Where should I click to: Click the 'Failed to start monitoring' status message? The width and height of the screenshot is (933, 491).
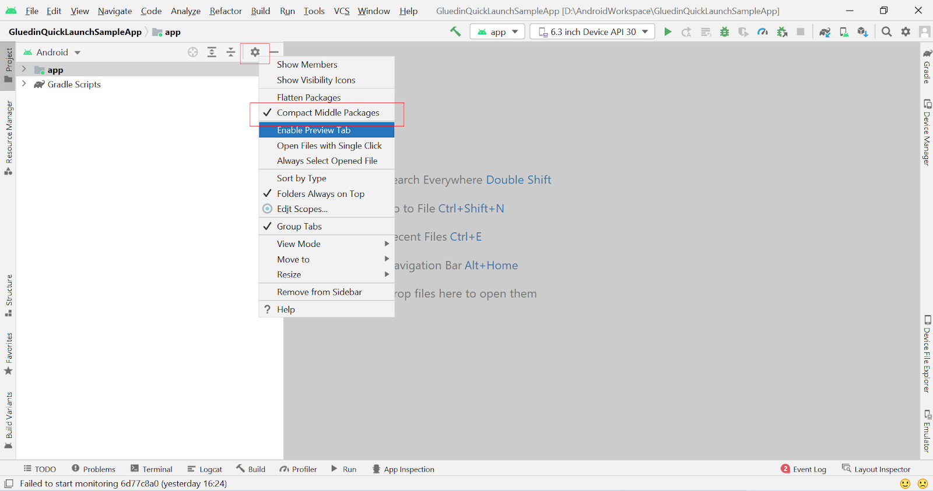click(x=123, y=483)
